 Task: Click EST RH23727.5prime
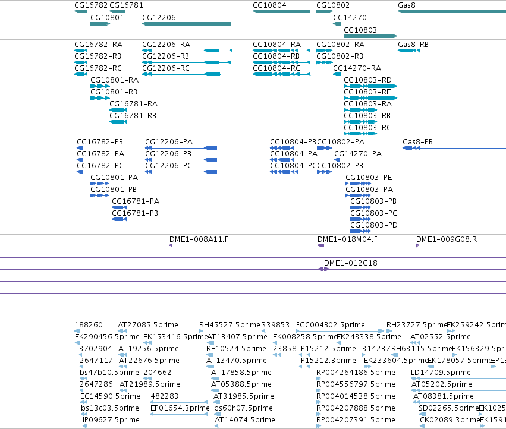click(417, 325)
